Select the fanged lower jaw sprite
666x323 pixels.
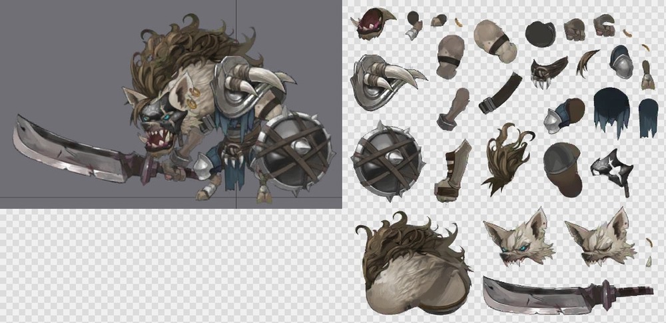(547, 72)
